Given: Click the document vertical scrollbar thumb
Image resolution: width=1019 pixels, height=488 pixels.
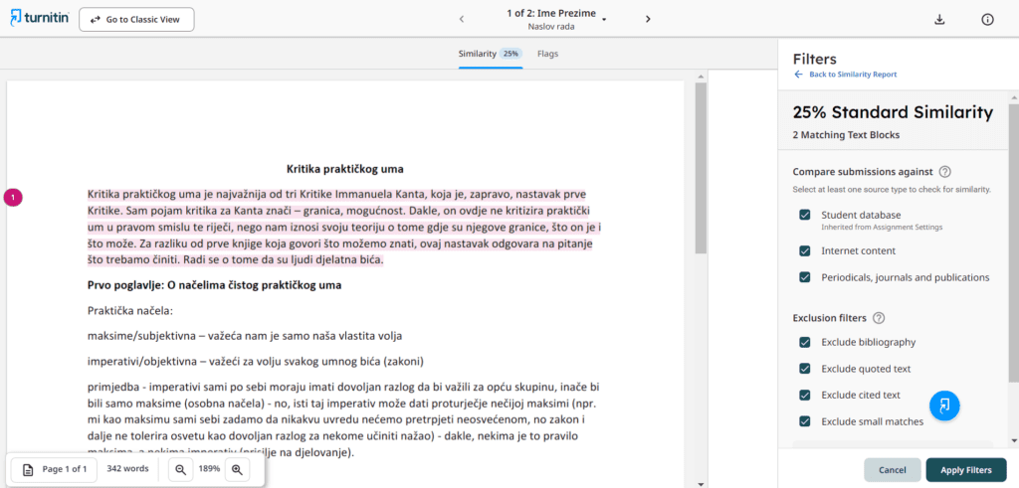Looking at the screenshot, I should (x=700, y=167).
